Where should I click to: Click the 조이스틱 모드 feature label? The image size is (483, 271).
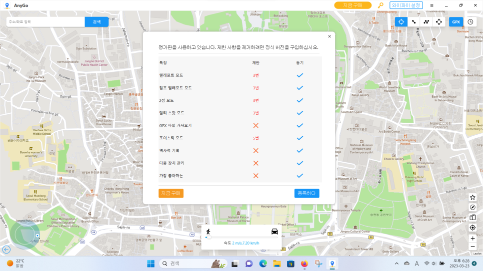click(x=171, y=138)
